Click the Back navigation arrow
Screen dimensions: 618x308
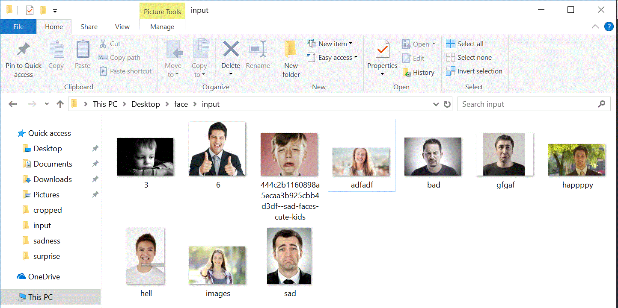click(13, 104)
